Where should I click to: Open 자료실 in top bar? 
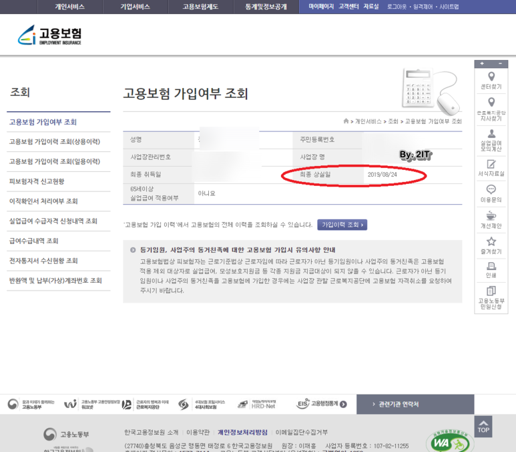coord(371,7)
